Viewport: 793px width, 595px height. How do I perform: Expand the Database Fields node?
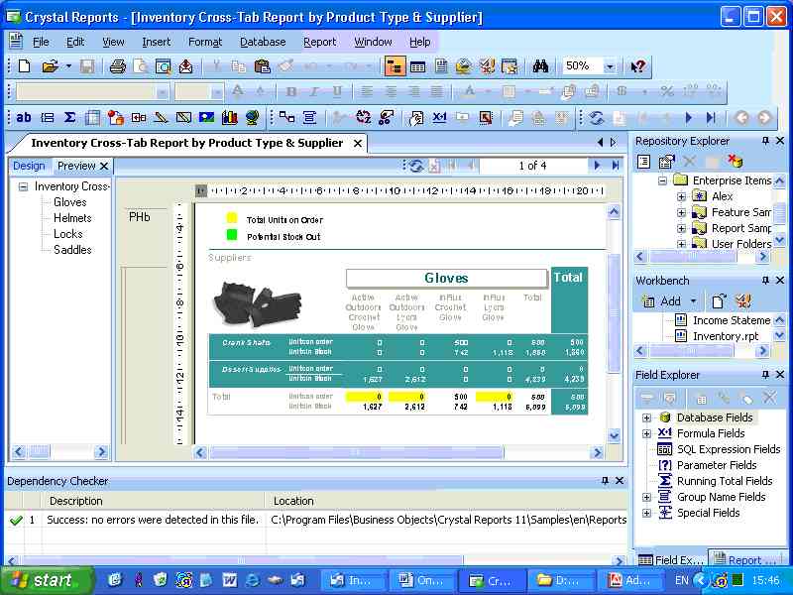[x=647, y=417]
